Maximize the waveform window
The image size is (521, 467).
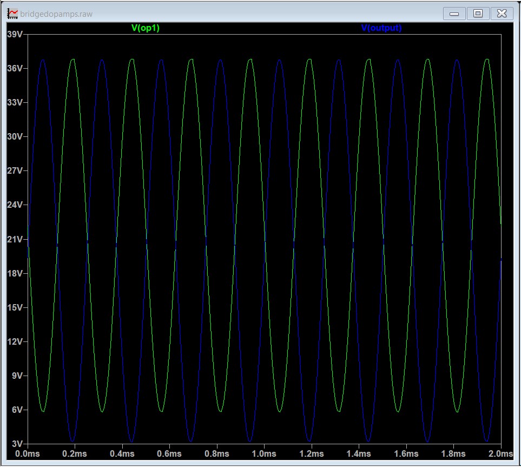coord(478,14)
